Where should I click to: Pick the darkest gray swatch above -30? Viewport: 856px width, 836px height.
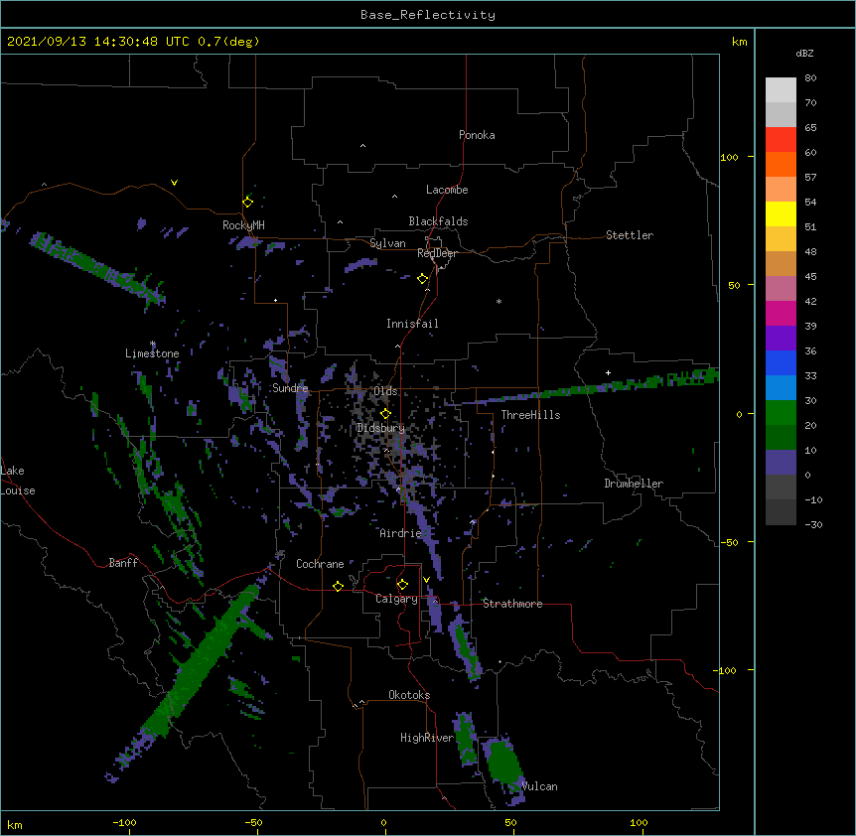[x=781, y=512]
